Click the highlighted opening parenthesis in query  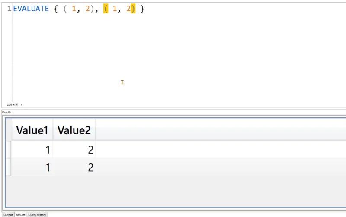pos(106,9)
